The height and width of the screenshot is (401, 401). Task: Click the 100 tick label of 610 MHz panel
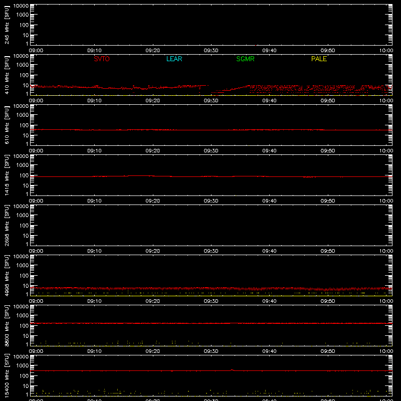pos(24,125)
